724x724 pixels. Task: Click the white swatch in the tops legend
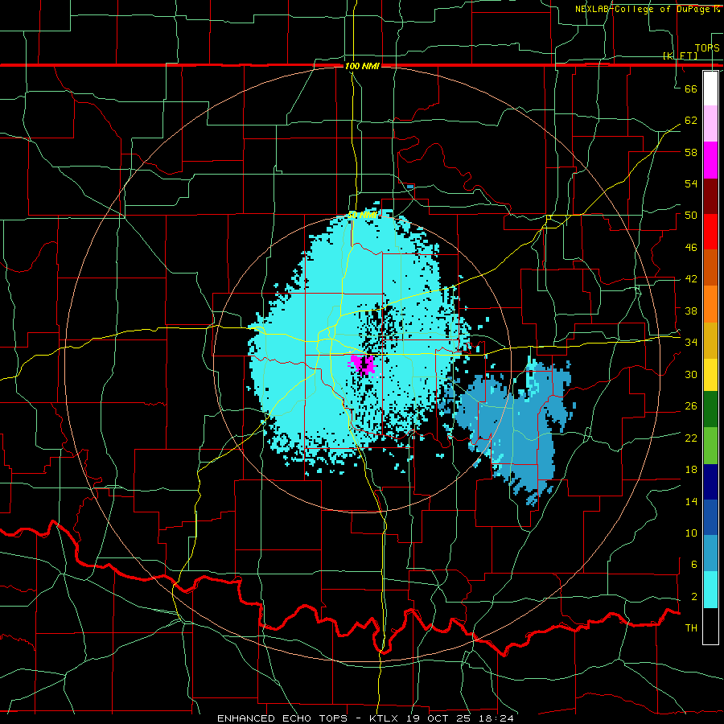(x=710, y=88)
